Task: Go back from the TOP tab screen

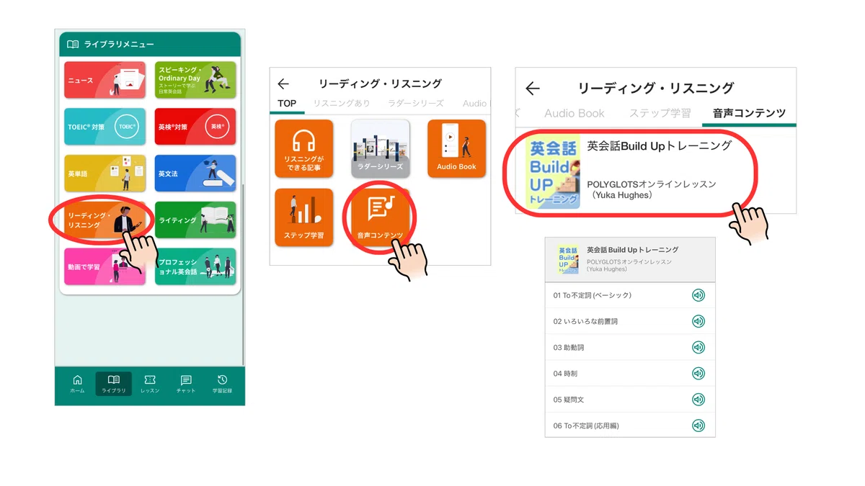Action: click(x=283, y=84)
